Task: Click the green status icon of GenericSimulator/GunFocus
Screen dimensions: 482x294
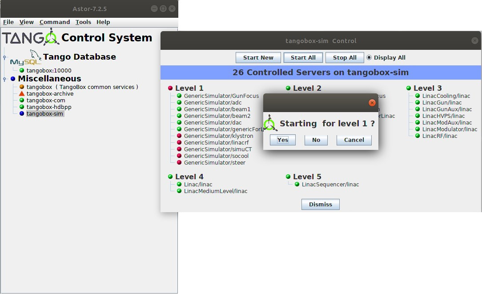Action: pyautogui.click(x=179, y=96)
